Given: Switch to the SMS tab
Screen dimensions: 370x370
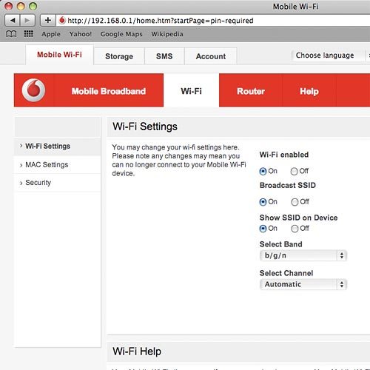Looking at the screenshot, I should (164, 56).
